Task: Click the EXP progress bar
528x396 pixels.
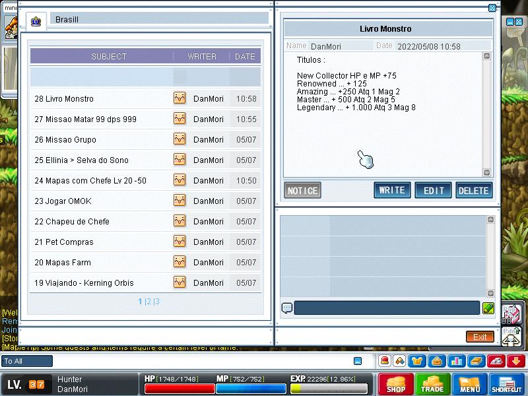Action: click(329, 389)
